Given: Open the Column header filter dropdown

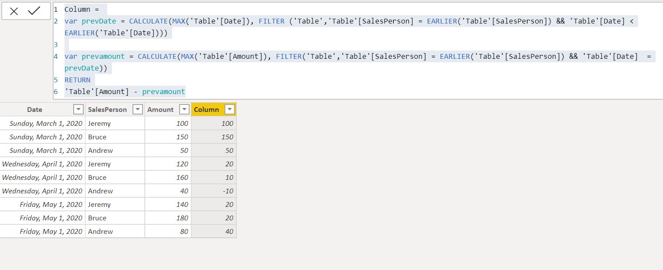Looking at the screenshot, I should coord(229,110).
